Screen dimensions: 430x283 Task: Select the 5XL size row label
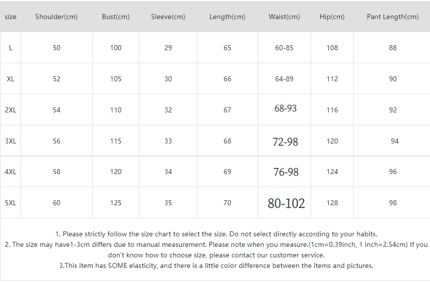click(11, 203)
